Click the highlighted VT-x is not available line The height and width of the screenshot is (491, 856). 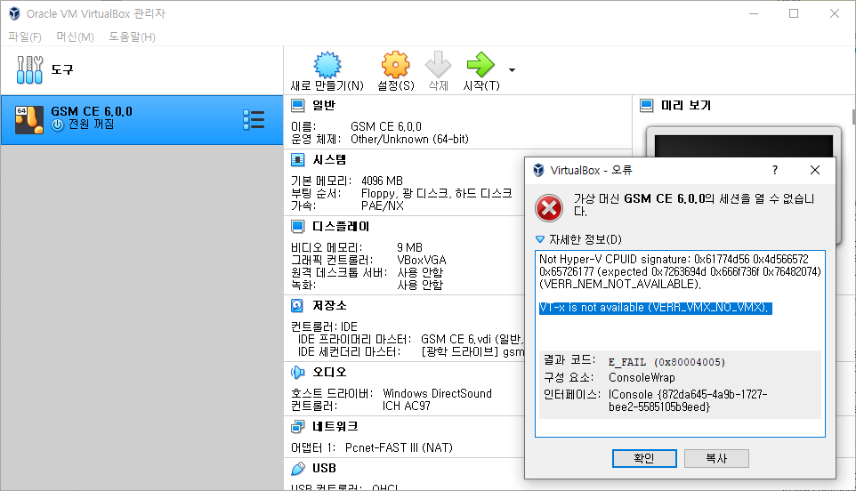655,308
